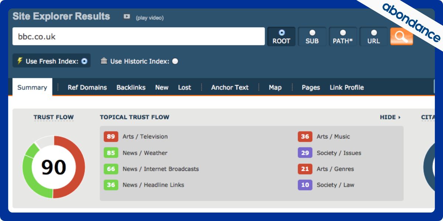This screenshot has height=221, width=443.
Task: Click the purple 29 score badge
Action: [305, 153]
